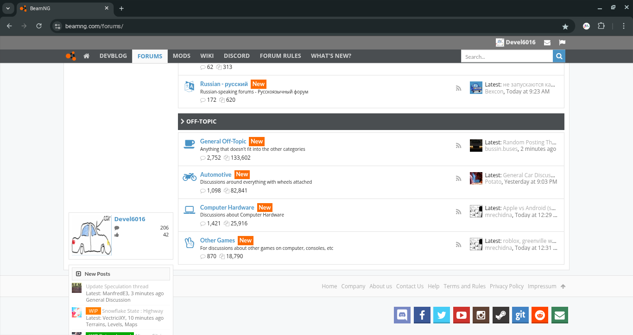Open the Instagram social icon

(x=481, y=315)
